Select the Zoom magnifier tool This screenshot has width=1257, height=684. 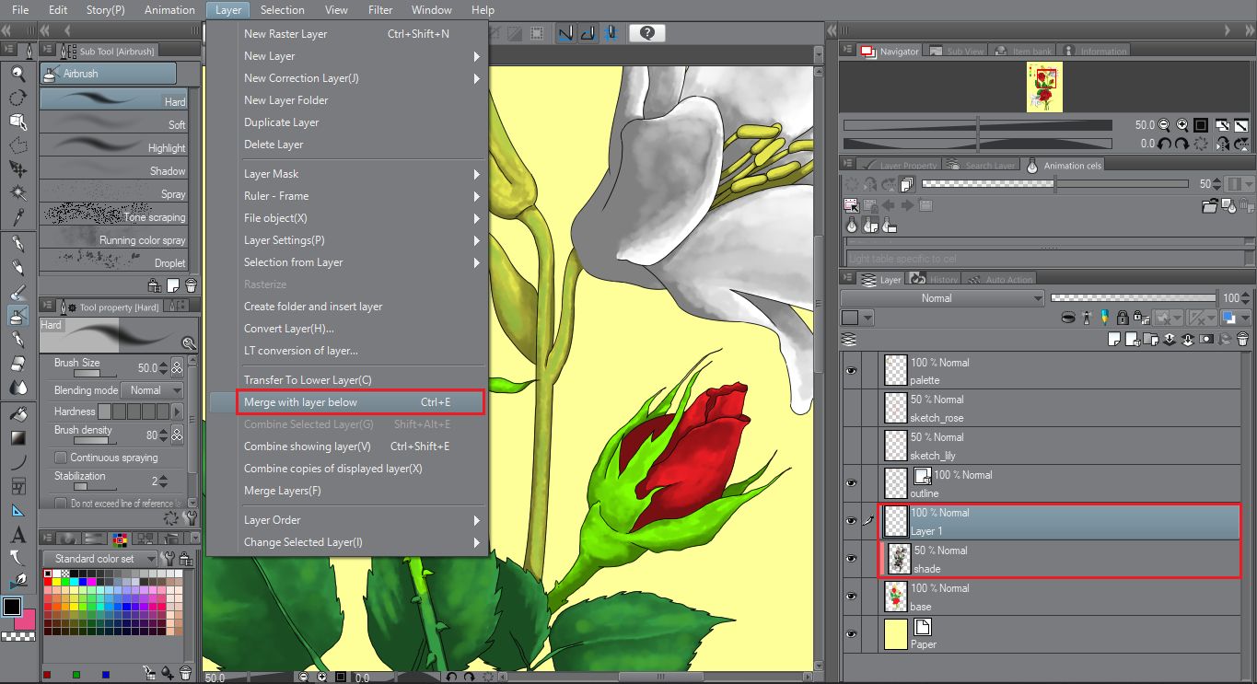coord(17,75)
